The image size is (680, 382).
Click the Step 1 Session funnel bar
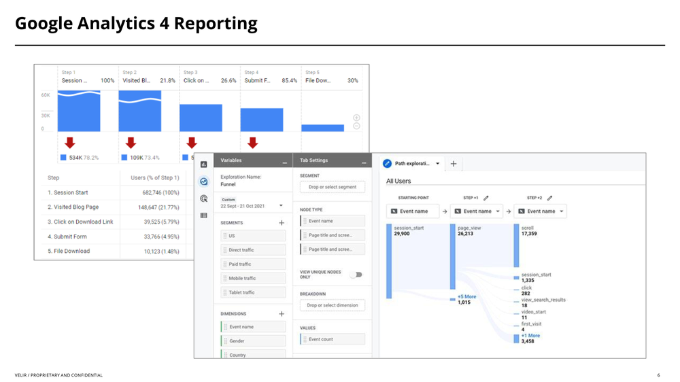[79, 111]
